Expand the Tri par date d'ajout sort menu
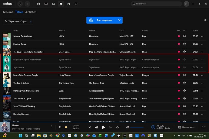 tap(18, 21)
